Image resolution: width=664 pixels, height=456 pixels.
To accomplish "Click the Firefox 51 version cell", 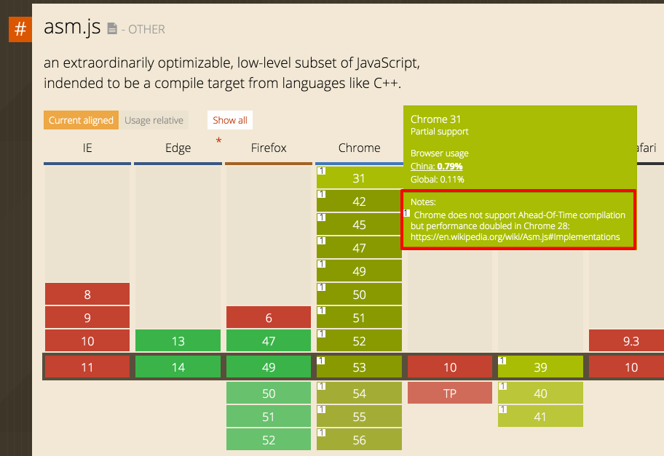I will pos(269,416).
